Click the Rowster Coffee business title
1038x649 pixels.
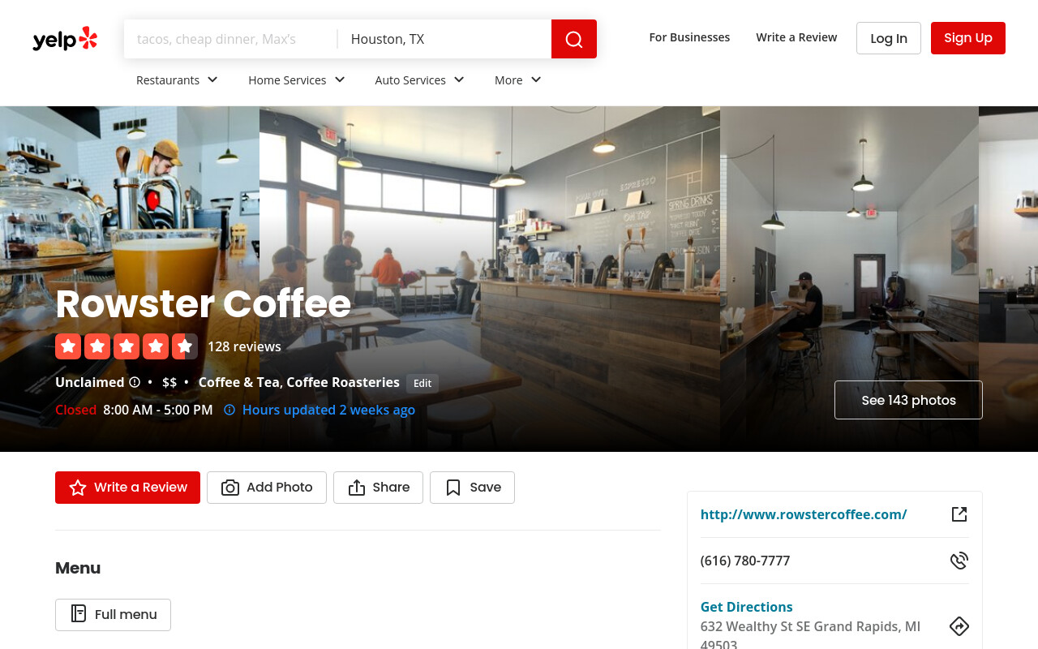[x=203, y=304]
